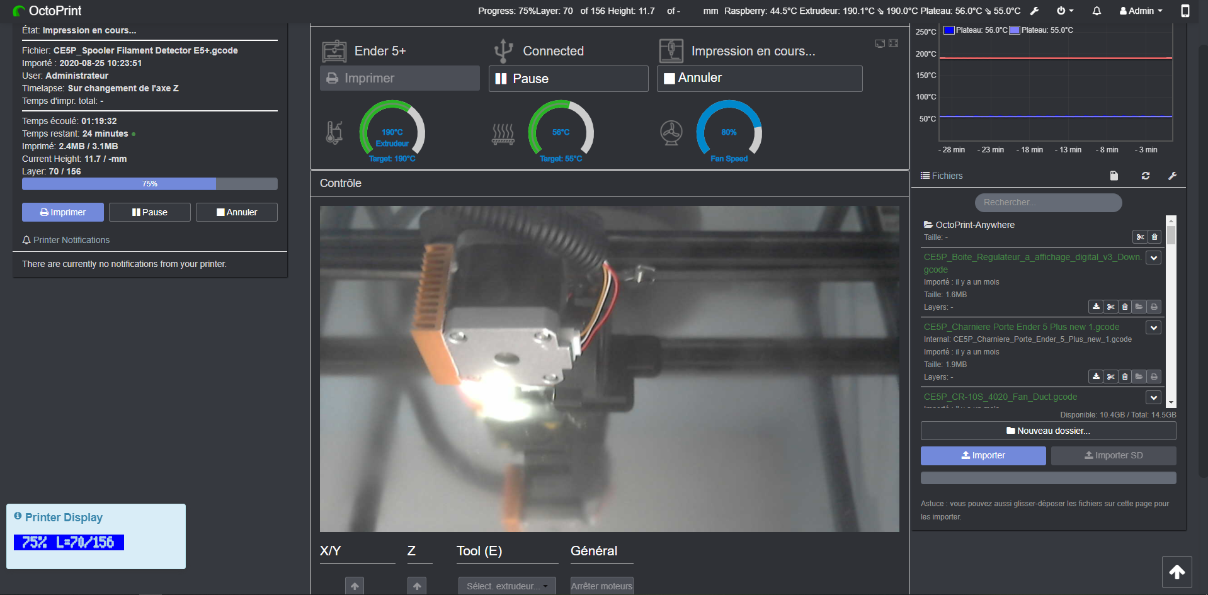Collapse the Fichiers panel header
This screenshot has width=1208, height=595.
942,176
